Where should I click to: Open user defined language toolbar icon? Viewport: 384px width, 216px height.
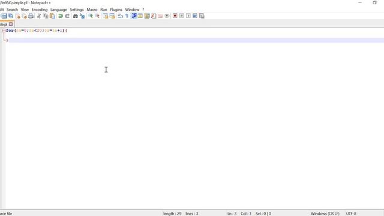(140, 16)
